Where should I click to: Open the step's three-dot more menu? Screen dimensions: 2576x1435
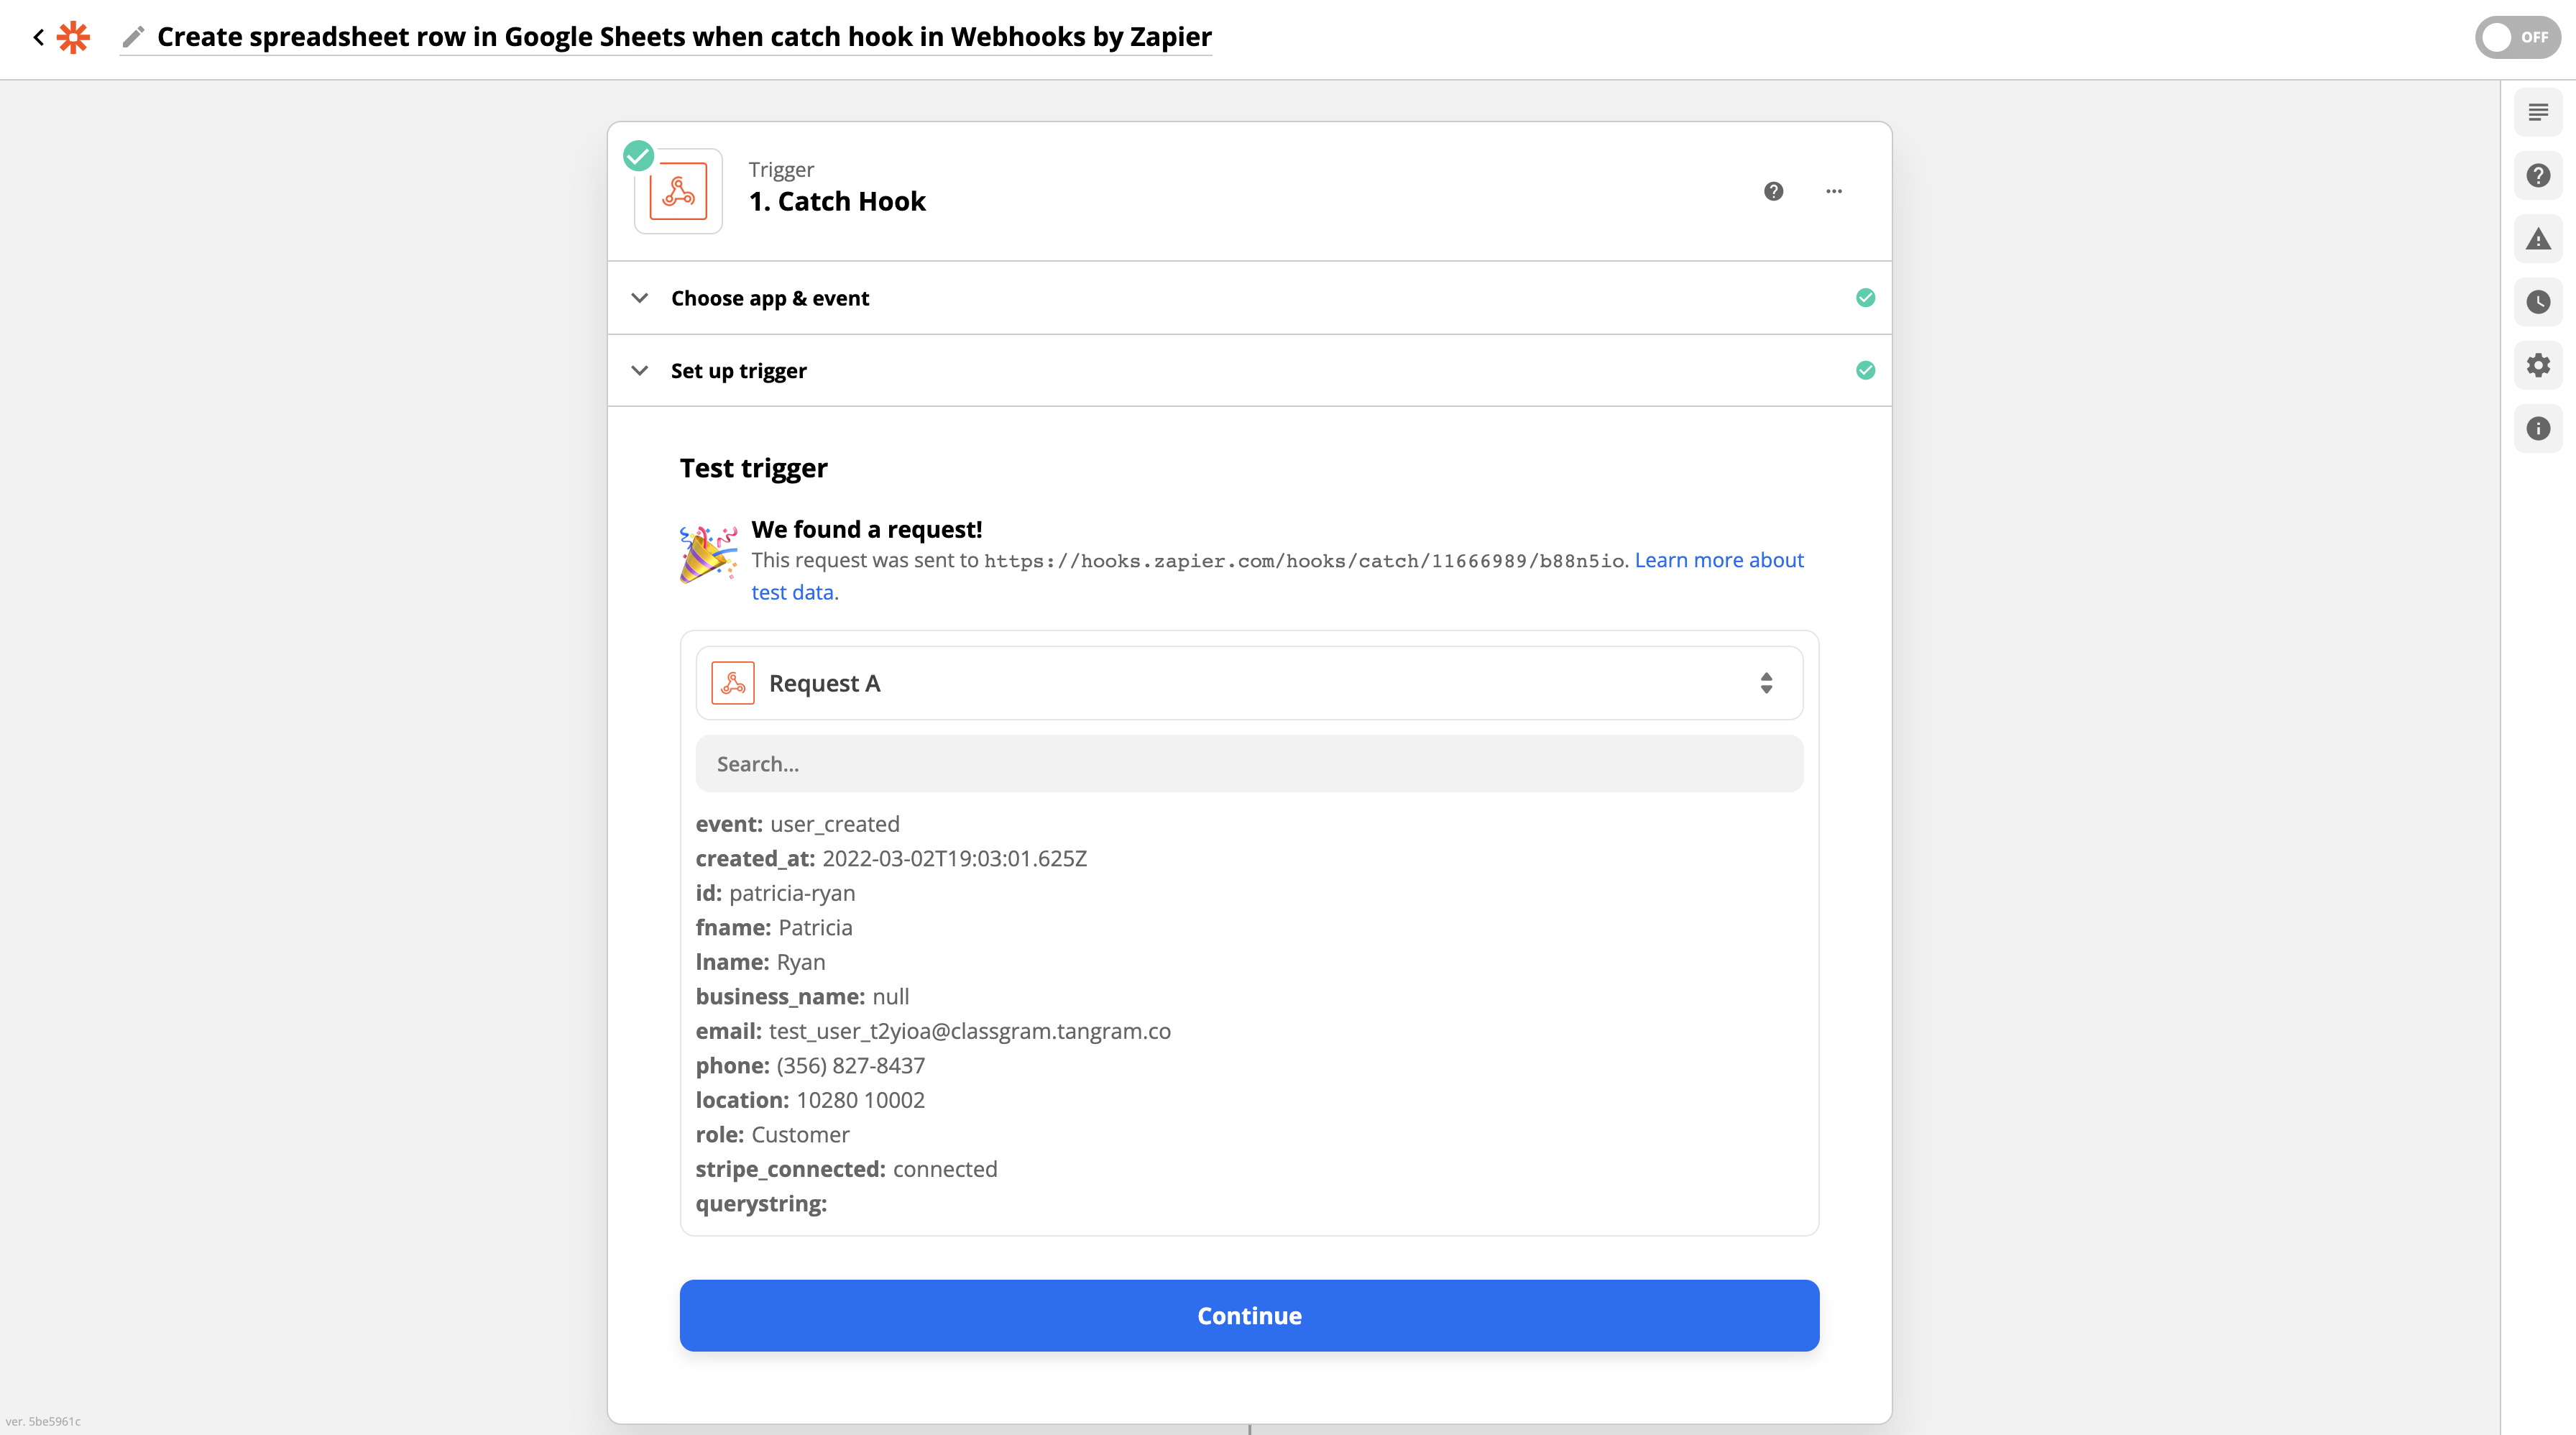click(x=1833, y=191)
